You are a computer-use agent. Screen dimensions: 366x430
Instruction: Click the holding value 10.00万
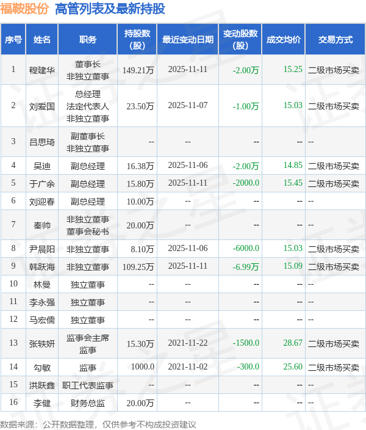[140, 202]
